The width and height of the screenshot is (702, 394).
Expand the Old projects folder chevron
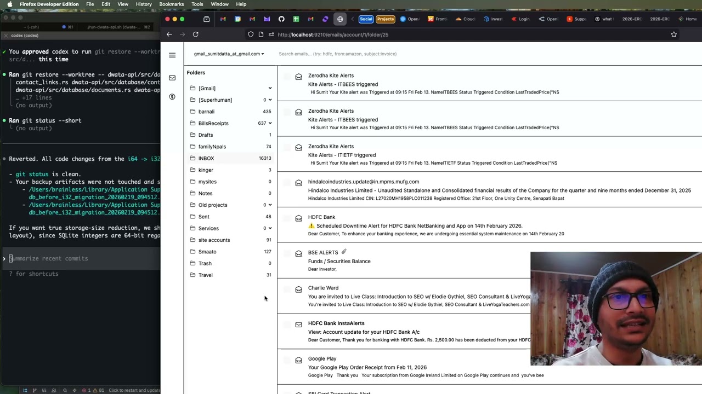coord(270,205)
